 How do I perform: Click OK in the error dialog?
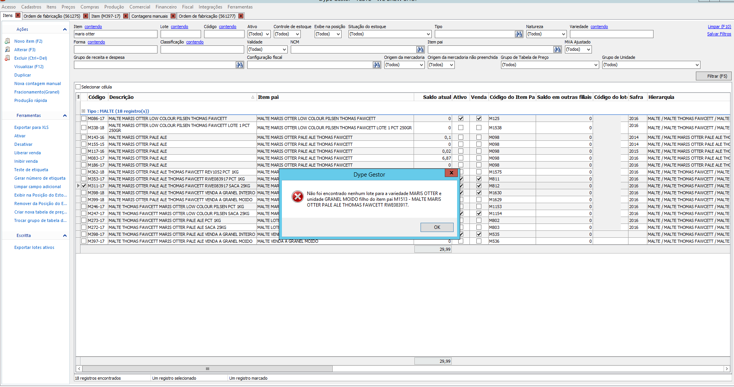(437, 227)
